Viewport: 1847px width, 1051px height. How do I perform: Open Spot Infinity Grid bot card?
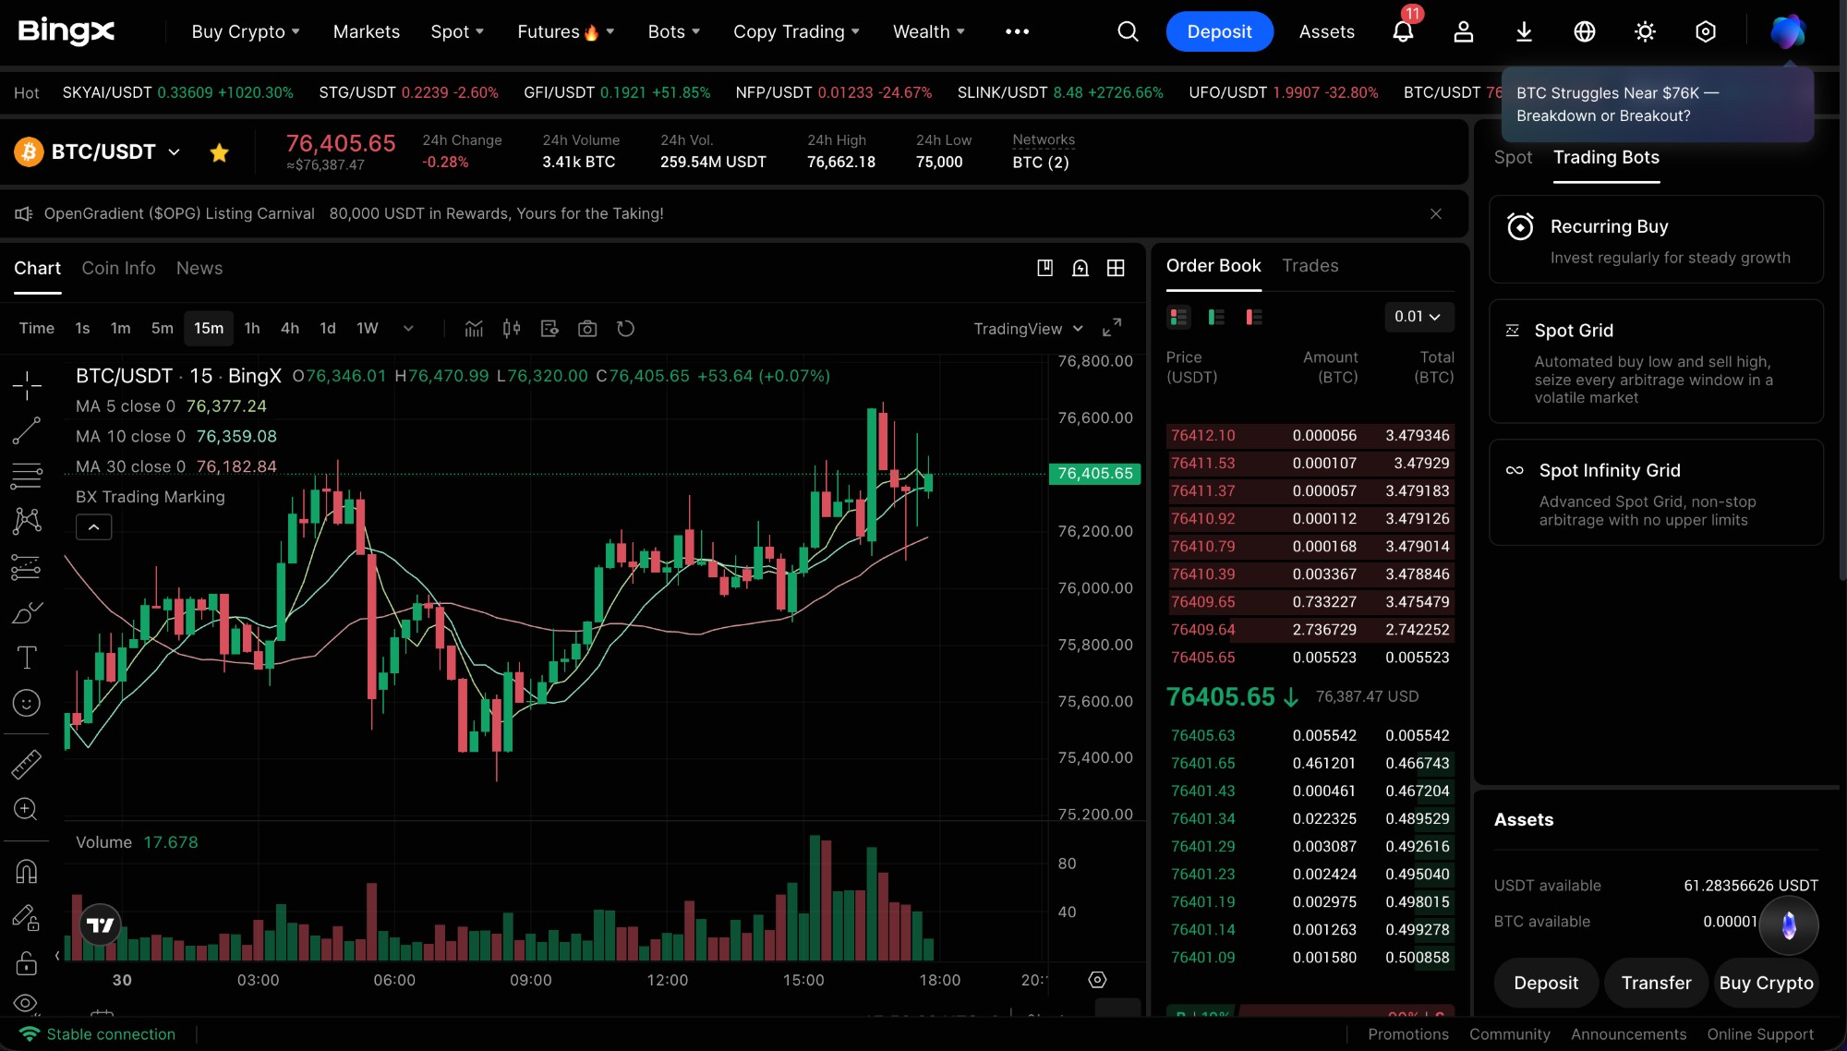click(x=1656, y=493)
